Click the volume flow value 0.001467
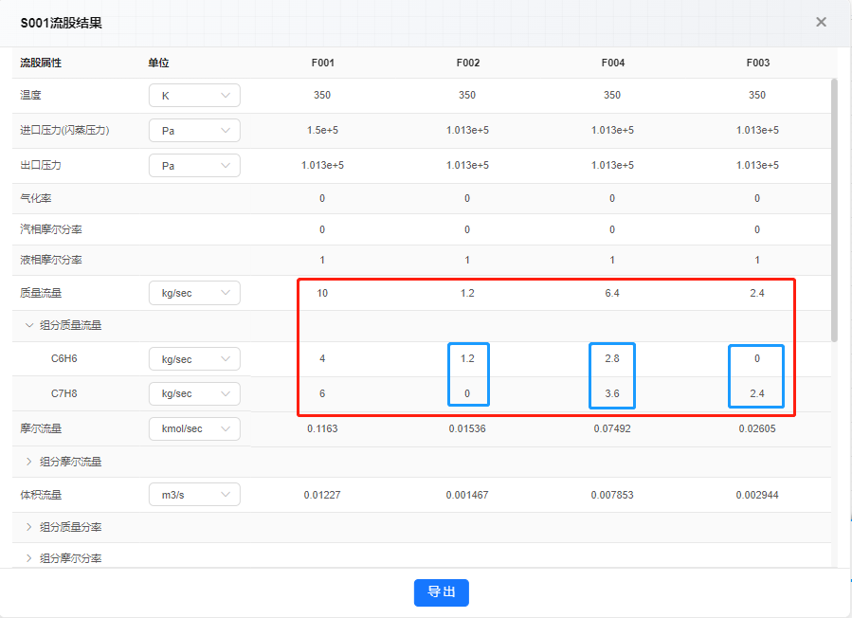This screenshot has width=852, height=618. pos(467,495)
